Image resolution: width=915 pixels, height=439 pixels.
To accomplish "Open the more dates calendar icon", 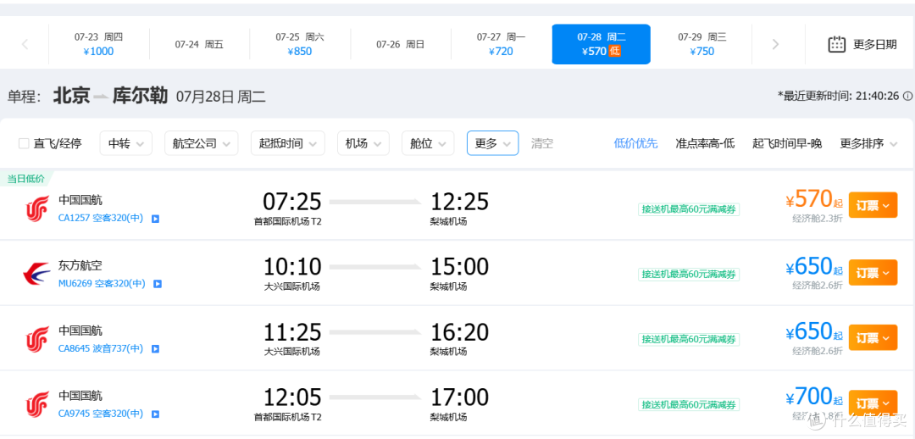I will click(837, 44).
